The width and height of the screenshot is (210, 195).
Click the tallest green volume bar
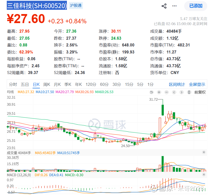click(x=163, y=164)
